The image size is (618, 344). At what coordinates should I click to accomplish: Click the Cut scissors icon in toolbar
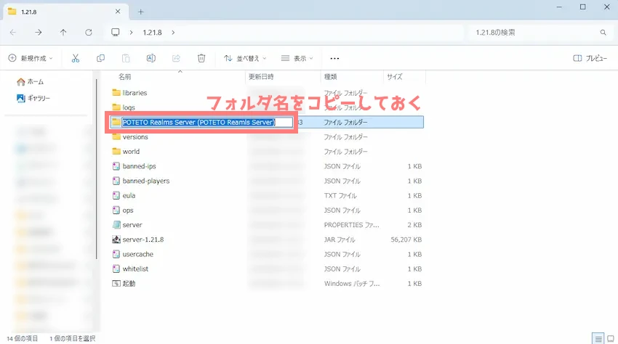coord(76,58)
